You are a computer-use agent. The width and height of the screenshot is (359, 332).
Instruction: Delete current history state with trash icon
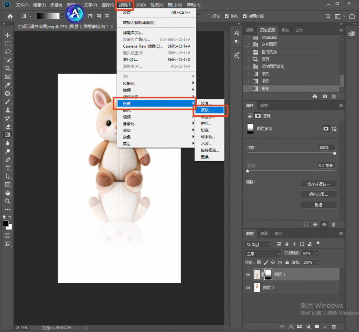coord(334,96)
